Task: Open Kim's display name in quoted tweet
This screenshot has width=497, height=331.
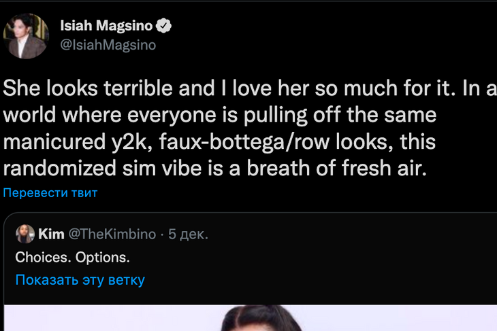Action: (51, 234)
